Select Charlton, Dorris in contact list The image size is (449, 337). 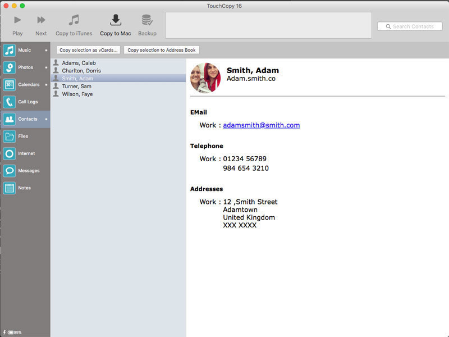81,71
